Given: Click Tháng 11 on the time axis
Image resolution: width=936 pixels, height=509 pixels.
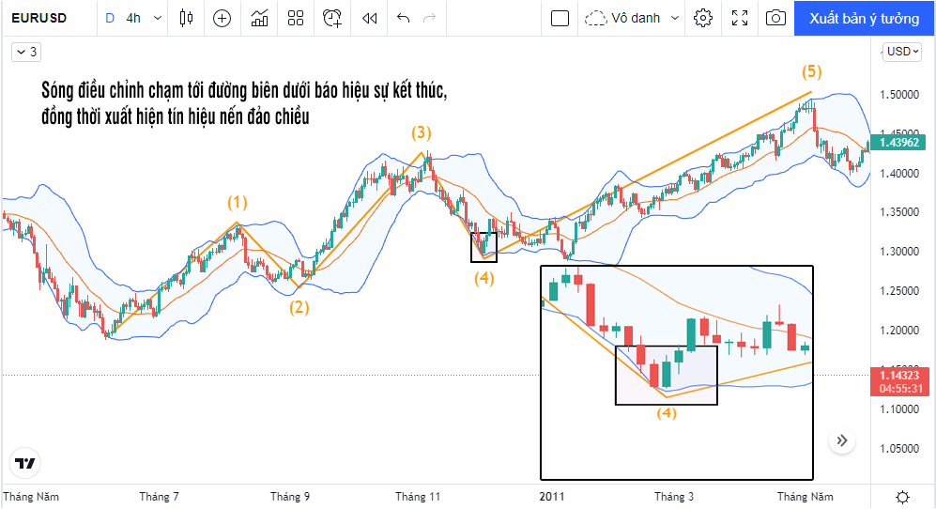Looking at the screenshot, I should (x=417, y=497).
